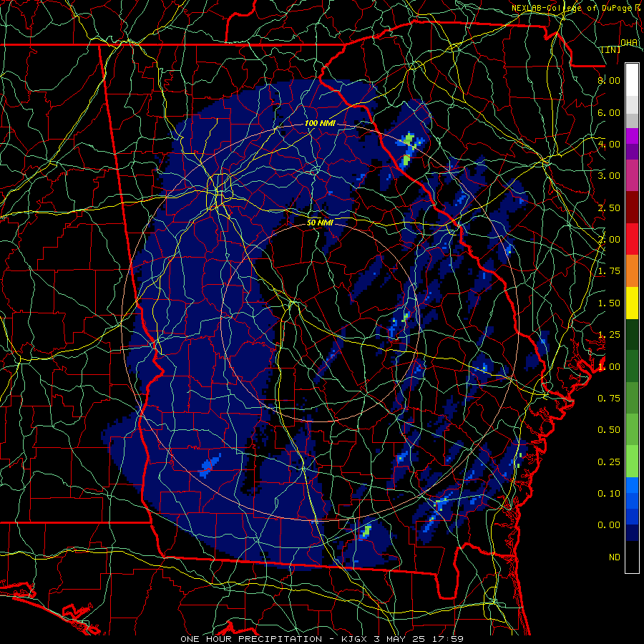Select the 4.00 legend value label
The width and height of the screenshot is (644, 644).
coord(609,144)
